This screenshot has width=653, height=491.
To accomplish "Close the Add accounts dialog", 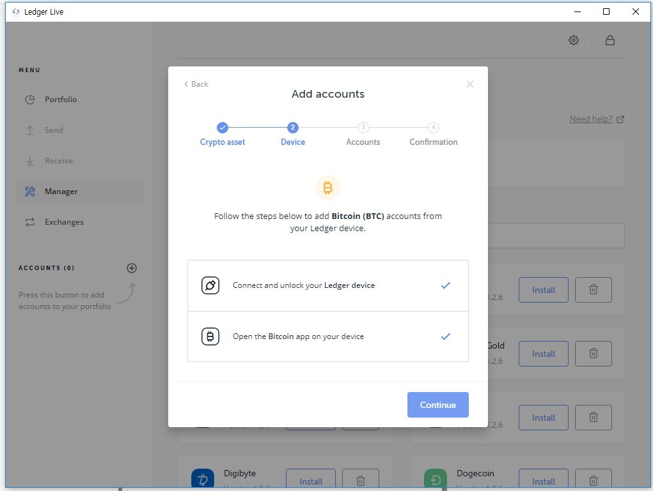I will click(x=469, y=84).
